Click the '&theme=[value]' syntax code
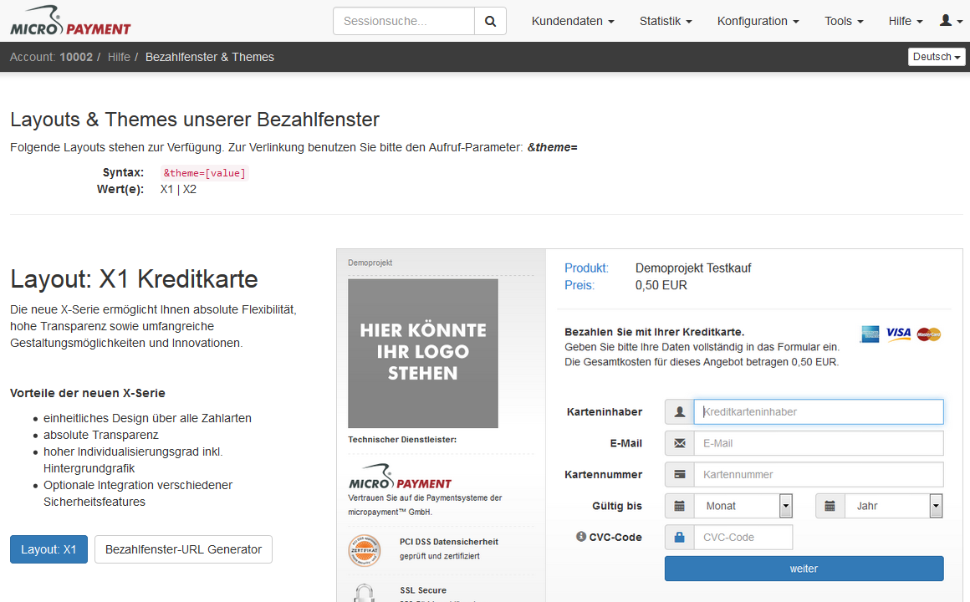Screen dimensions: 970x602 [x=204, y=173]
